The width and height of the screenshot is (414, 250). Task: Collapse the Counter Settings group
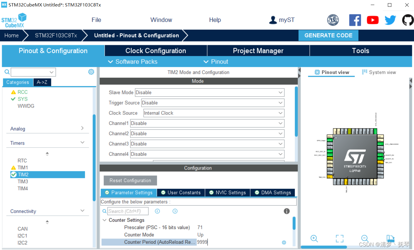104,220
